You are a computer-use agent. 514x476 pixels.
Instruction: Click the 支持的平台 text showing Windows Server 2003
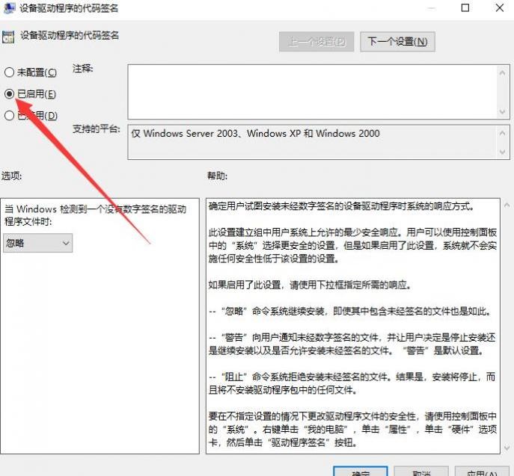click(256, 134)
